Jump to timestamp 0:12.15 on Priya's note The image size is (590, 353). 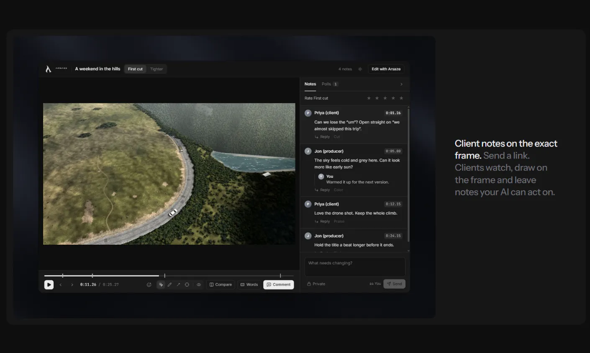(x=393, y=204)
